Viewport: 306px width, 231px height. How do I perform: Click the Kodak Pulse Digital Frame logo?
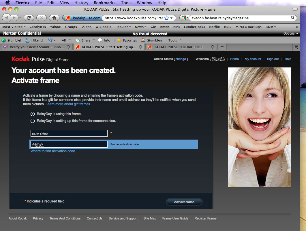(x=40, y=59)
